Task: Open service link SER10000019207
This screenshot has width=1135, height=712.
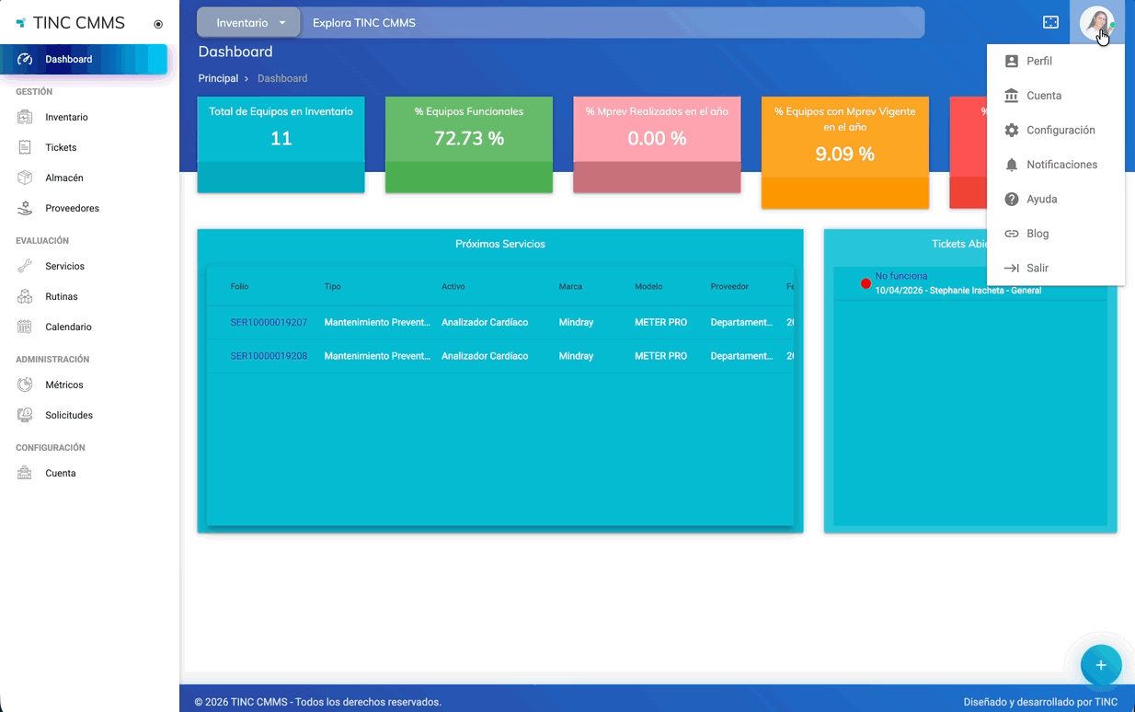Action: point(269,323)
